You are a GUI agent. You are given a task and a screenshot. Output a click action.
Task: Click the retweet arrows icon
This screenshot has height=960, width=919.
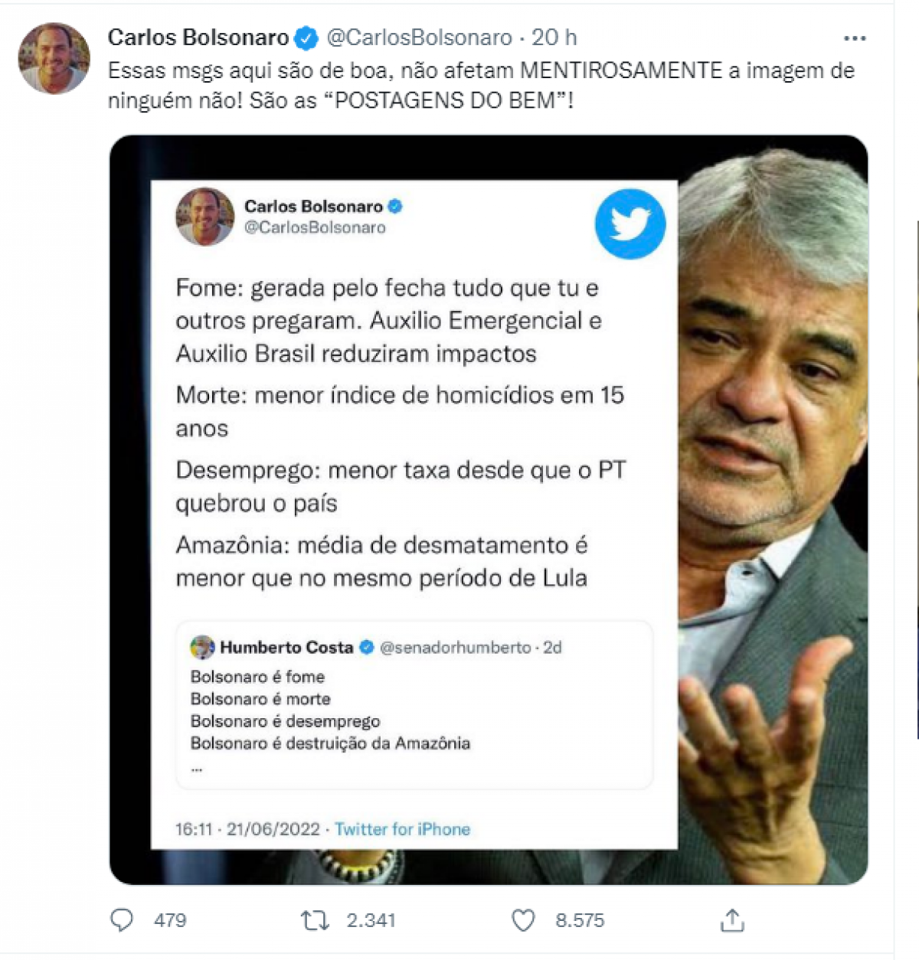[x=314, y=919]
